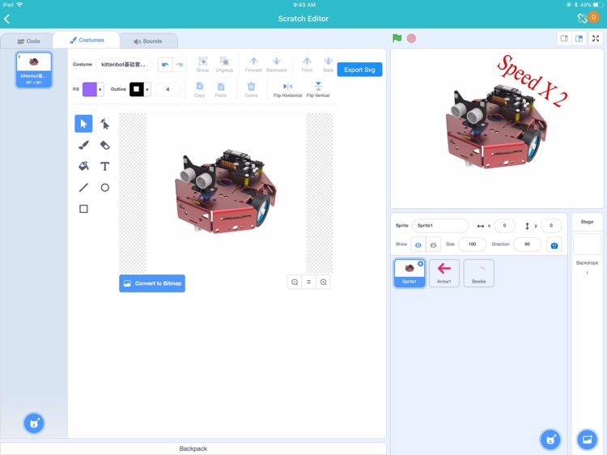The width and height of the screenshot is (607, 455).
Task: Select the Rectangle tool
Action: (x=83, y=209)
